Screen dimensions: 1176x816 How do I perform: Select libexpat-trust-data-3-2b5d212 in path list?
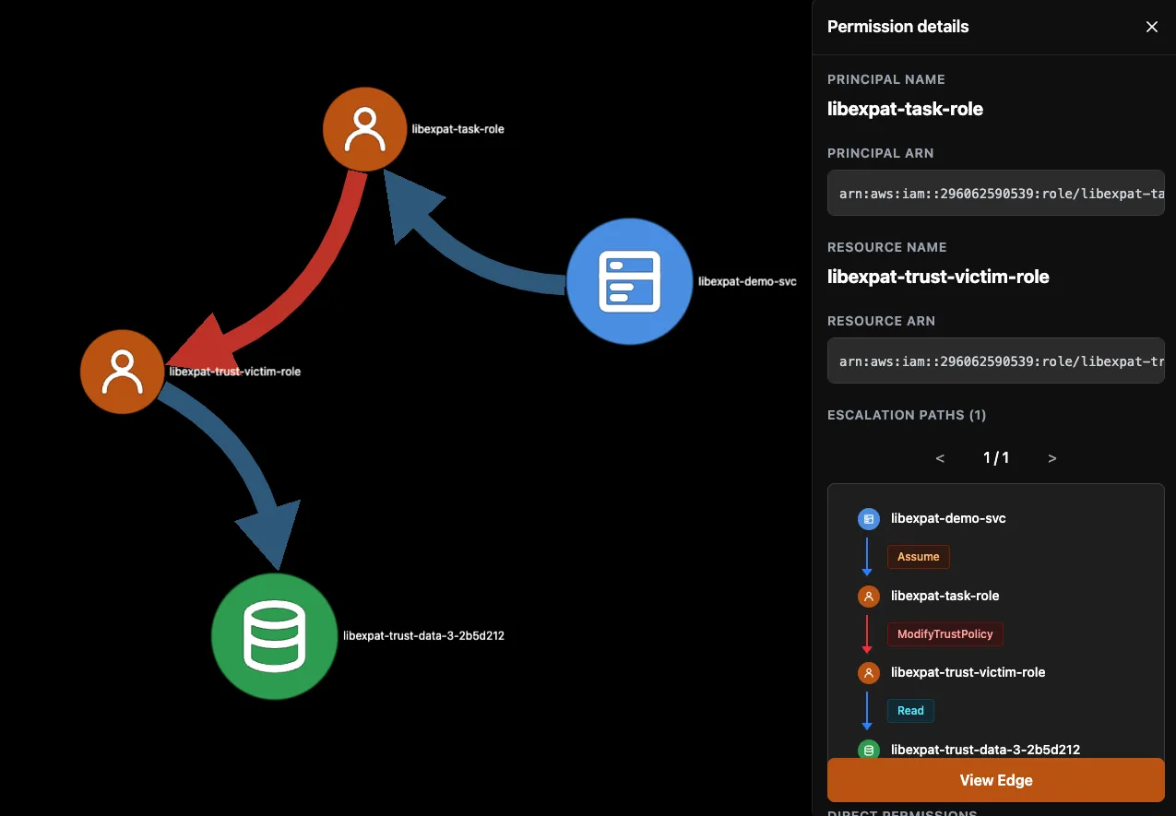tap(985, 750)
